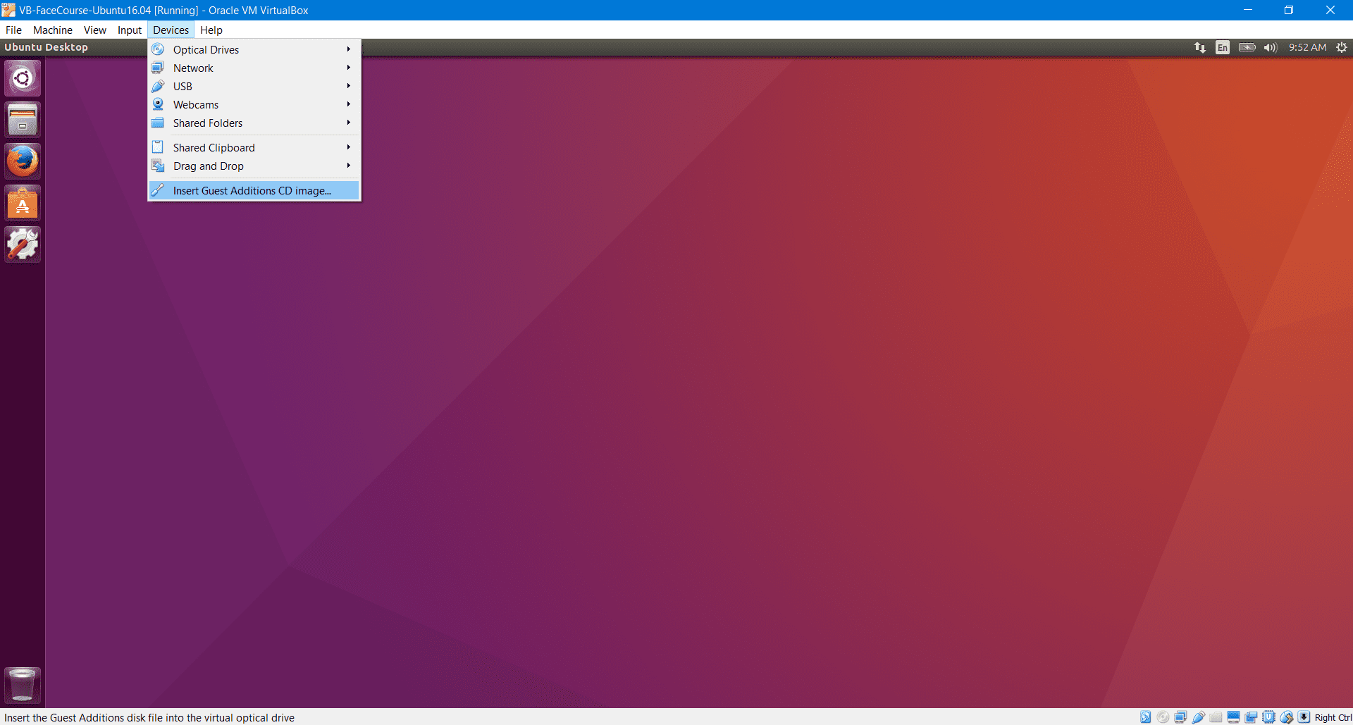Image resolution: width=1353 pixels, height=725 pixels.
Task: Click the Ubuntu Desktop panel title
Action: 47,47
